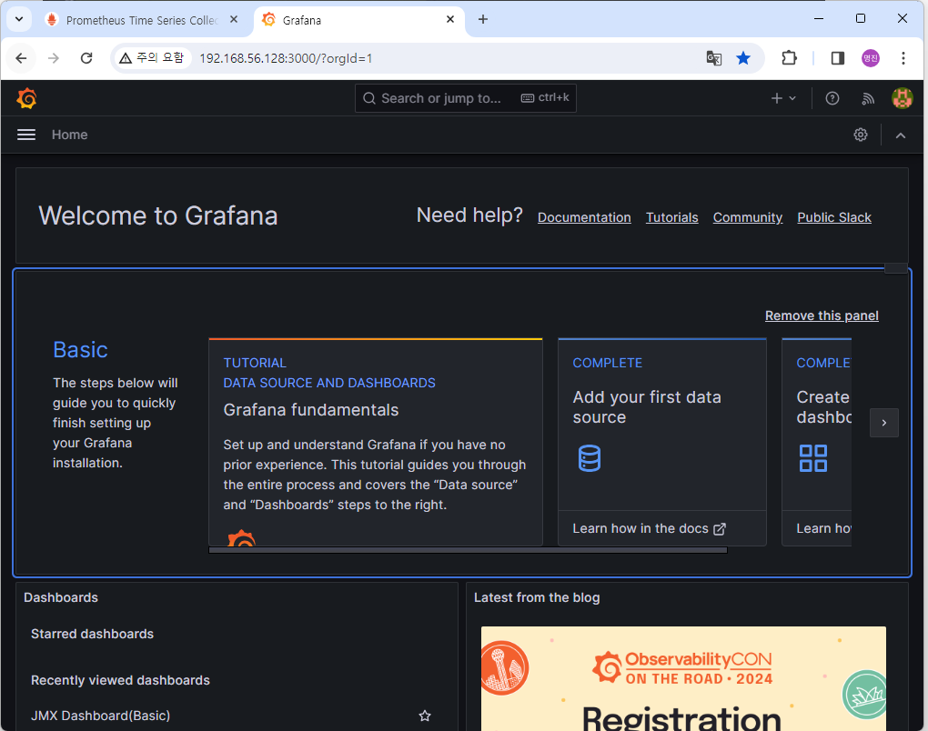Click Learn how in the docs link

[649, 529]
